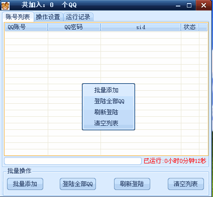Click the 清空列表 button at bottom
The image size is (213, 197).
point(186,184)
